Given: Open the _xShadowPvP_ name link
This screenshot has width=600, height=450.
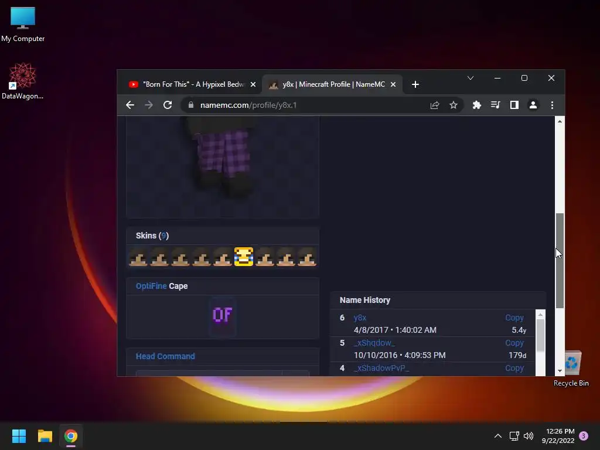Looking at the screenshot, I should [381, 368].
